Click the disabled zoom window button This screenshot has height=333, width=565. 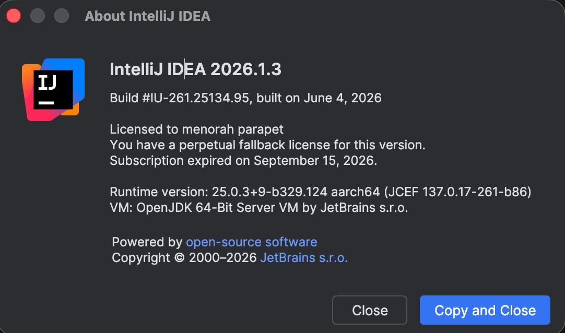click(x=62, y=16)
